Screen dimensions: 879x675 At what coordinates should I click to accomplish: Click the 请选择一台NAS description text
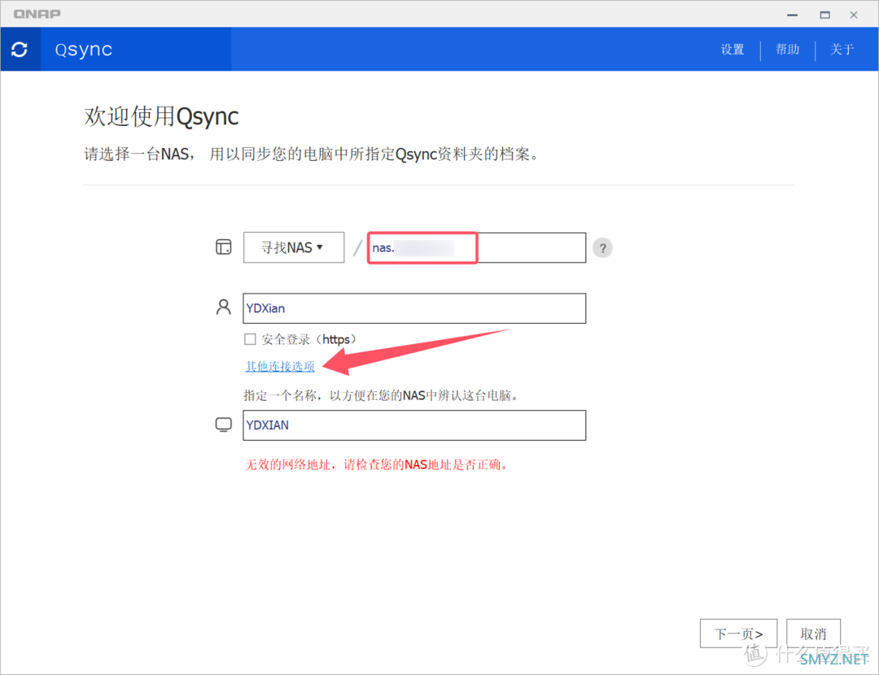pyautogui.click(x=311, y=154)
